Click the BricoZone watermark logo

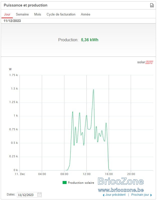pyautogui.click(x=121, y=181)
